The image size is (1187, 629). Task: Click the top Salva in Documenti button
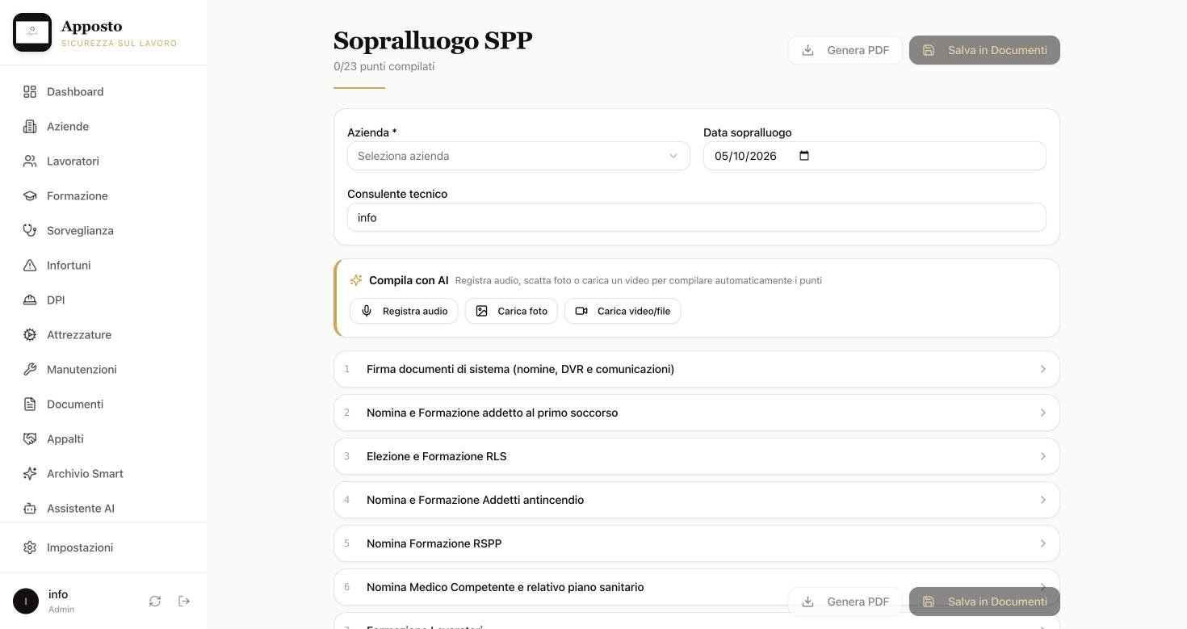(984, 50)
